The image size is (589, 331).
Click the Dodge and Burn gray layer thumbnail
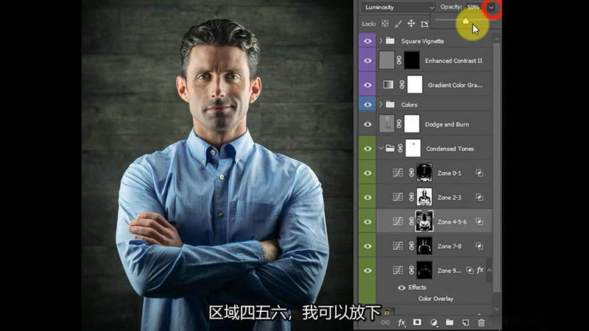(x=387, y=124)
